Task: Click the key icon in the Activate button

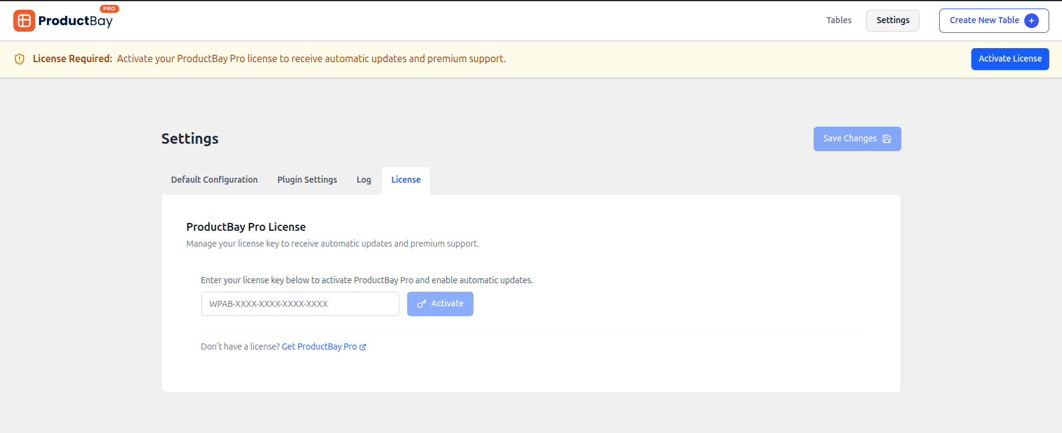Action: pos(421,304)
